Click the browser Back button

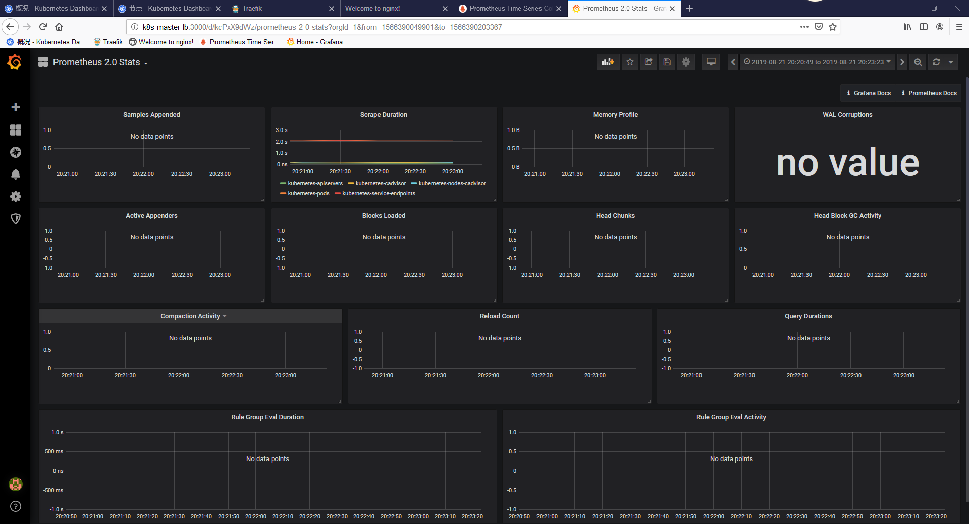point(10,27)
